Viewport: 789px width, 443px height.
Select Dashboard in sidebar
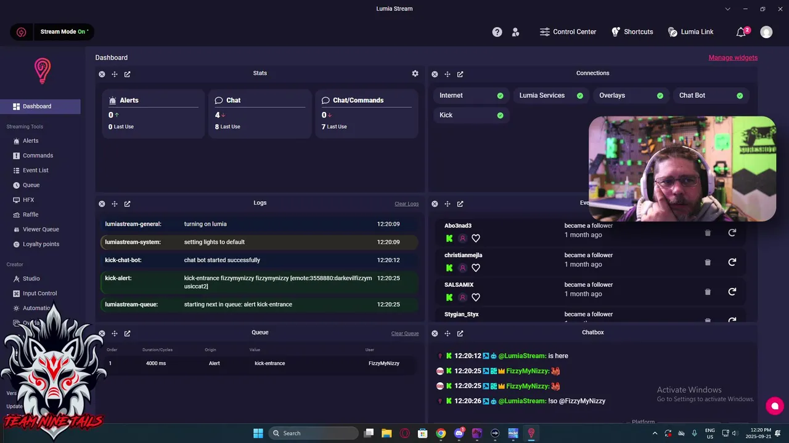(40, 106)
